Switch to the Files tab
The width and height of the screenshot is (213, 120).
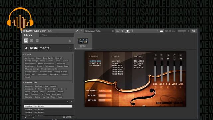point(44,35)
